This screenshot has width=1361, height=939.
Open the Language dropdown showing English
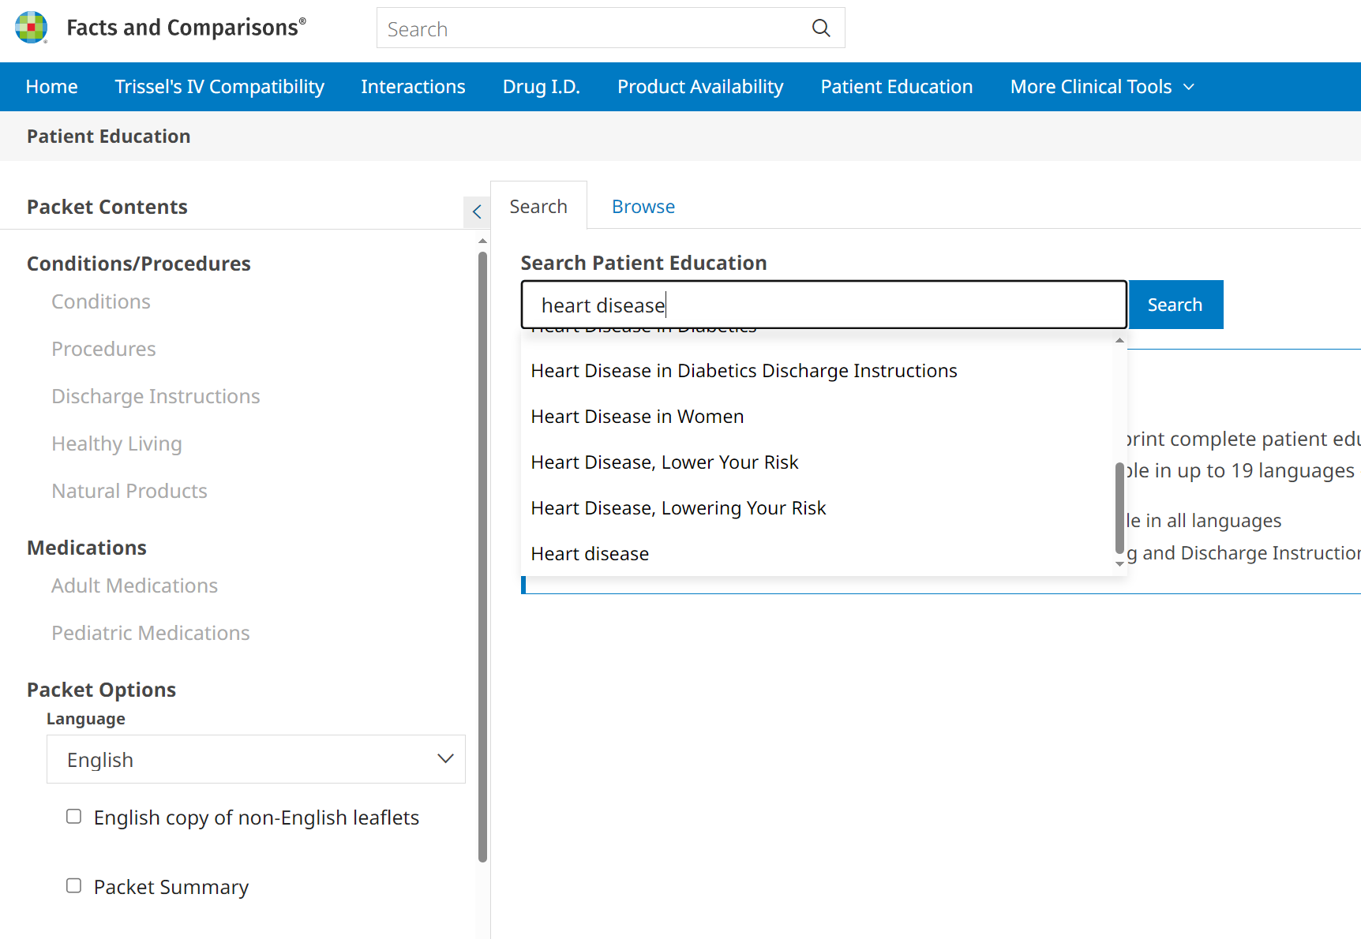(x=256, y=759)
